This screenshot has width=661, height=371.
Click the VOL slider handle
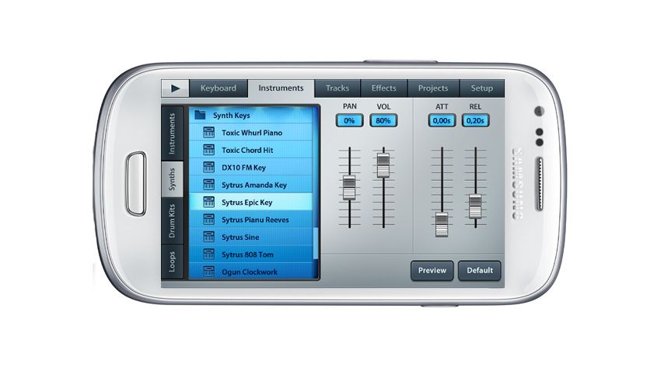tap(383, 165)
